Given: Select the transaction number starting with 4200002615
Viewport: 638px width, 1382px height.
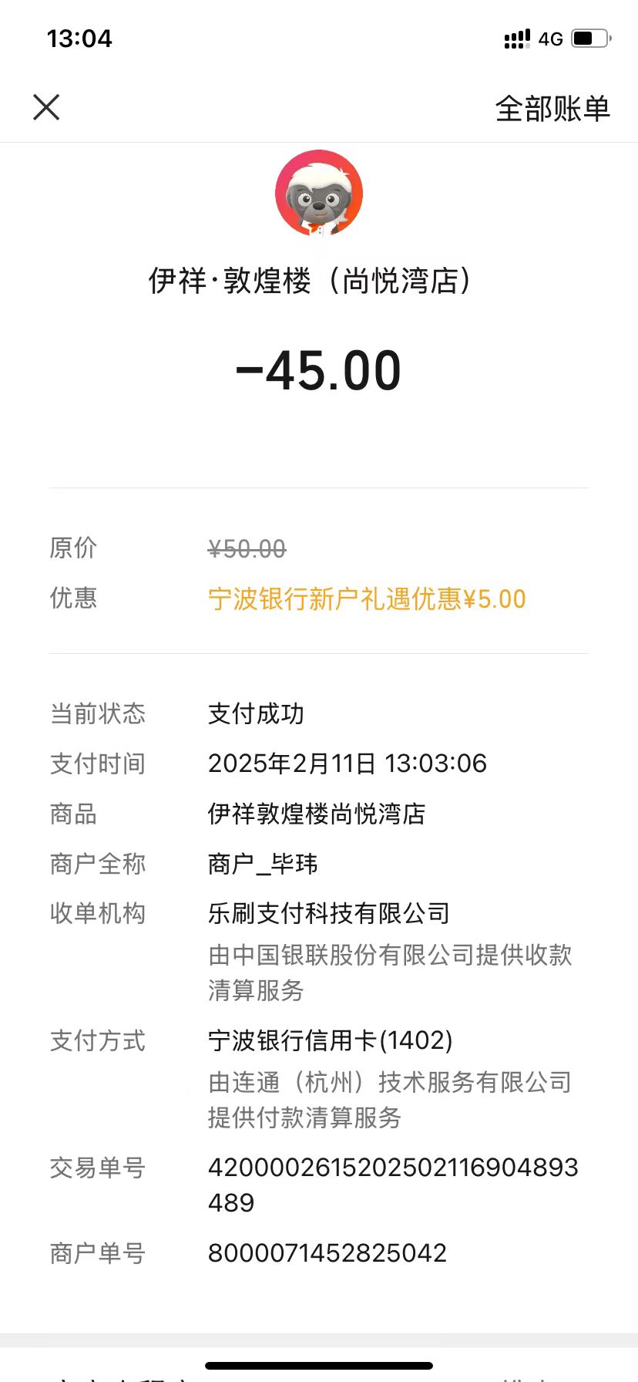Looking at the screenshot, I should pyautogui.click(x=393, y=1185).
